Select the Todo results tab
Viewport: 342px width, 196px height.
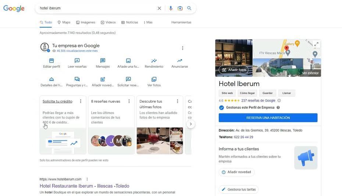click(46, 22)
